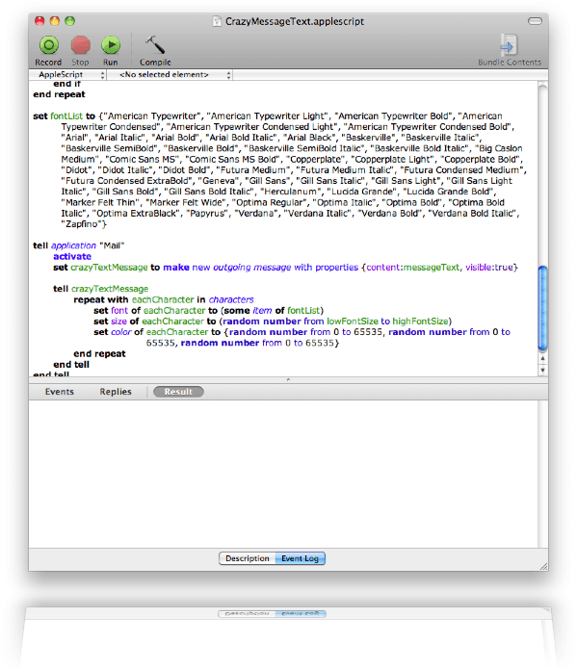Minimize window with the yellow button
The image size is (577, 669).
55,21
